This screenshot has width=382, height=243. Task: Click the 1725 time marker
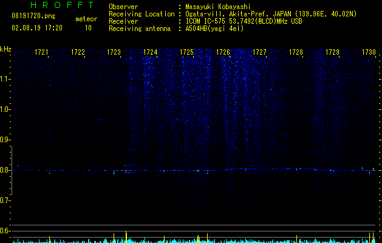click(x=187, y=52)
